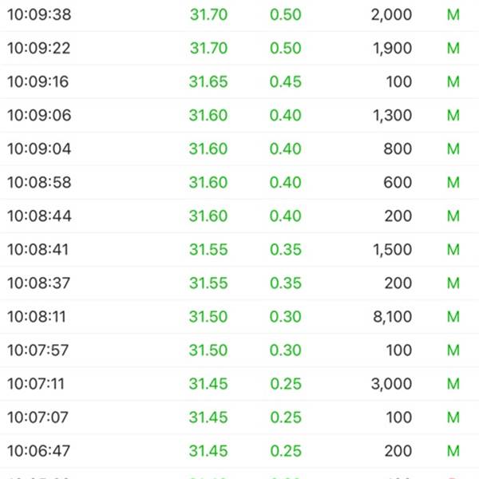Click the 3,000 volume at 10:07:11
Screen dimensions: 479x479
(x=392, y=384)
